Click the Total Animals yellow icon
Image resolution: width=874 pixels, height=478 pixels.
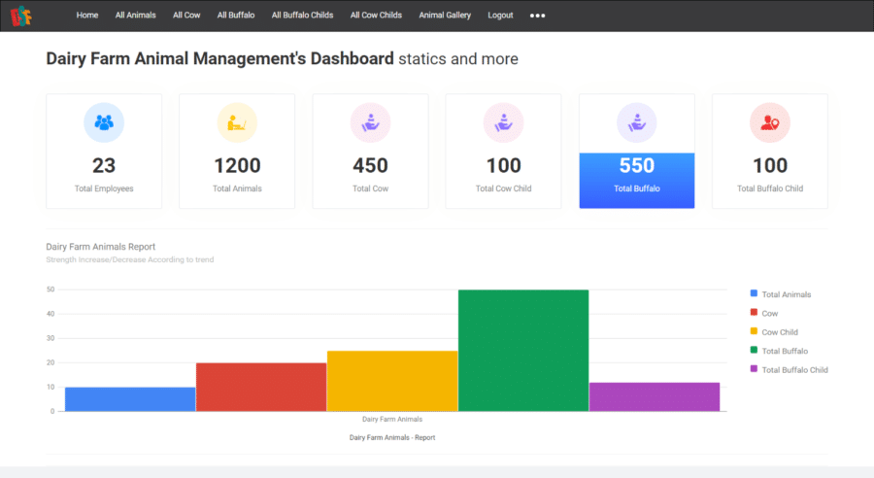tap(237, 122)
